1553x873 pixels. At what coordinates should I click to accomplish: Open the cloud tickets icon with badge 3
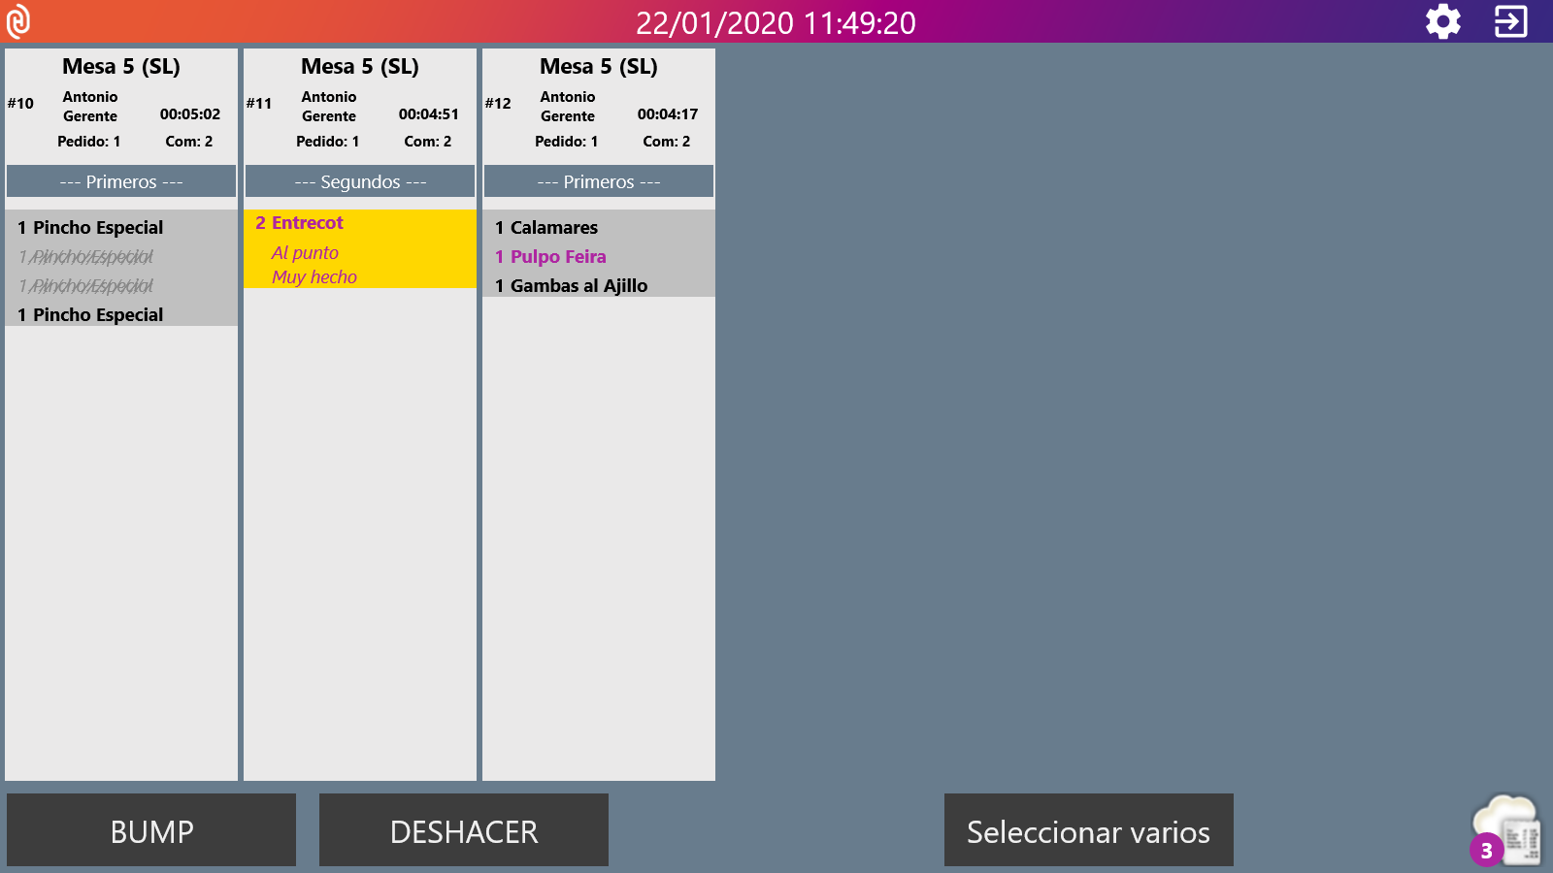pos(1507,830)
